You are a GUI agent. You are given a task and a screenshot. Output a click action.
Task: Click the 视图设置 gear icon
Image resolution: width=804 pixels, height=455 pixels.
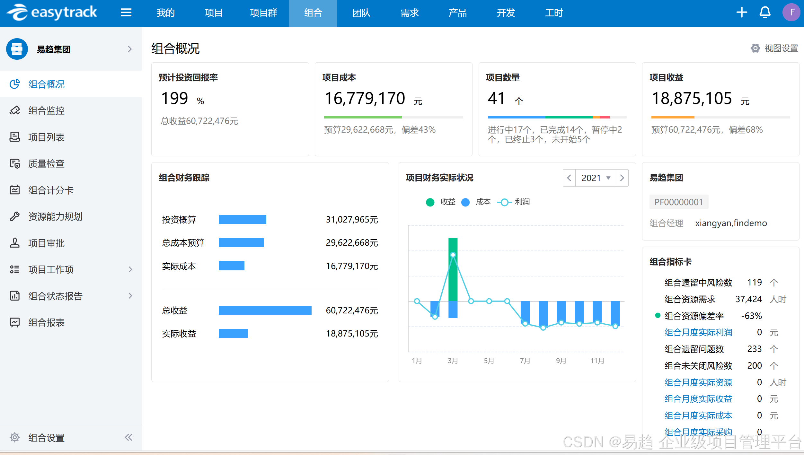click(x=755, y=48)
